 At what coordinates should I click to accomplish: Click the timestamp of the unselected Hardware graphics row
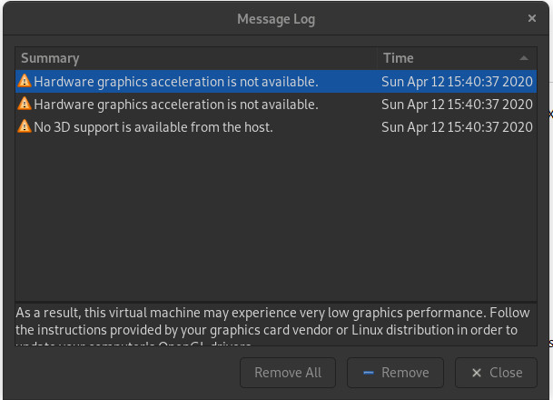[x=457, y=105]
